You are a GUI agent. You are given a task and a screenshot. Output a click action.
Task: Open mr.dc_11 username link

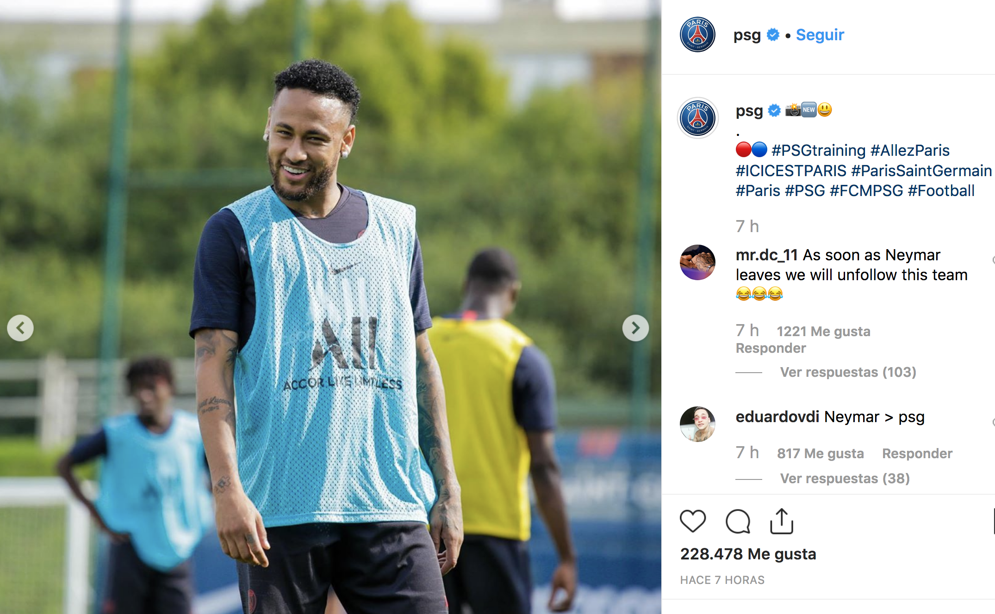coord(766,255)
